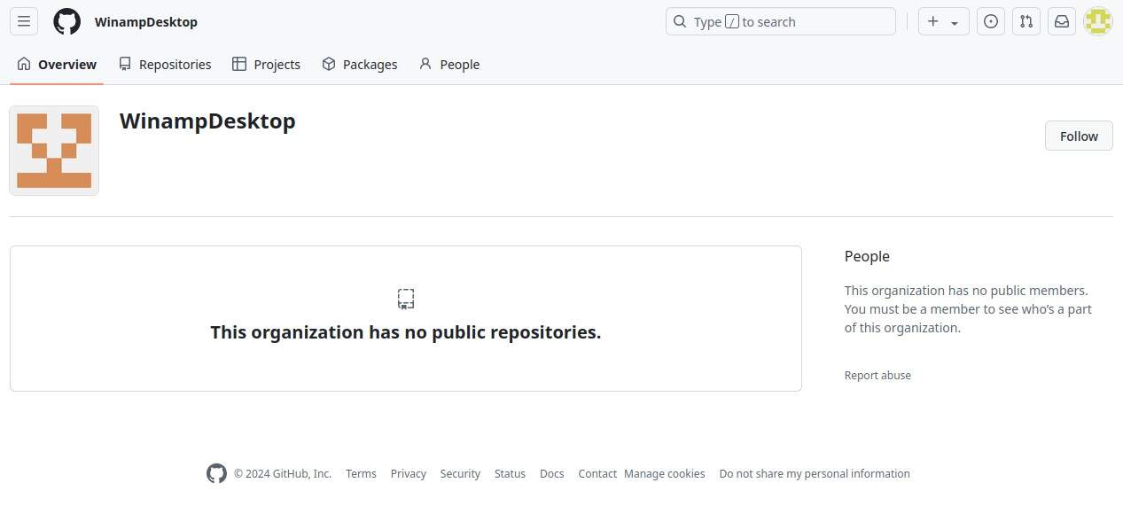
Task: Expand the Create new plus dropdown
Action: click(x=943, y=21)
